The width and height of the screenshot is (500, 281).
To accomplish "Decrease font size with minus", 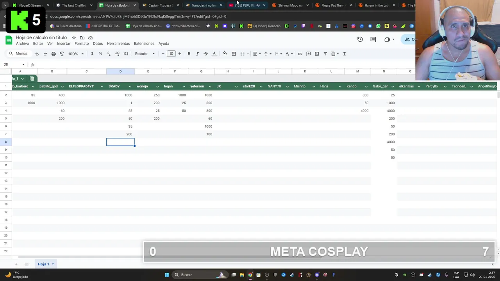I will coord(163,54).
